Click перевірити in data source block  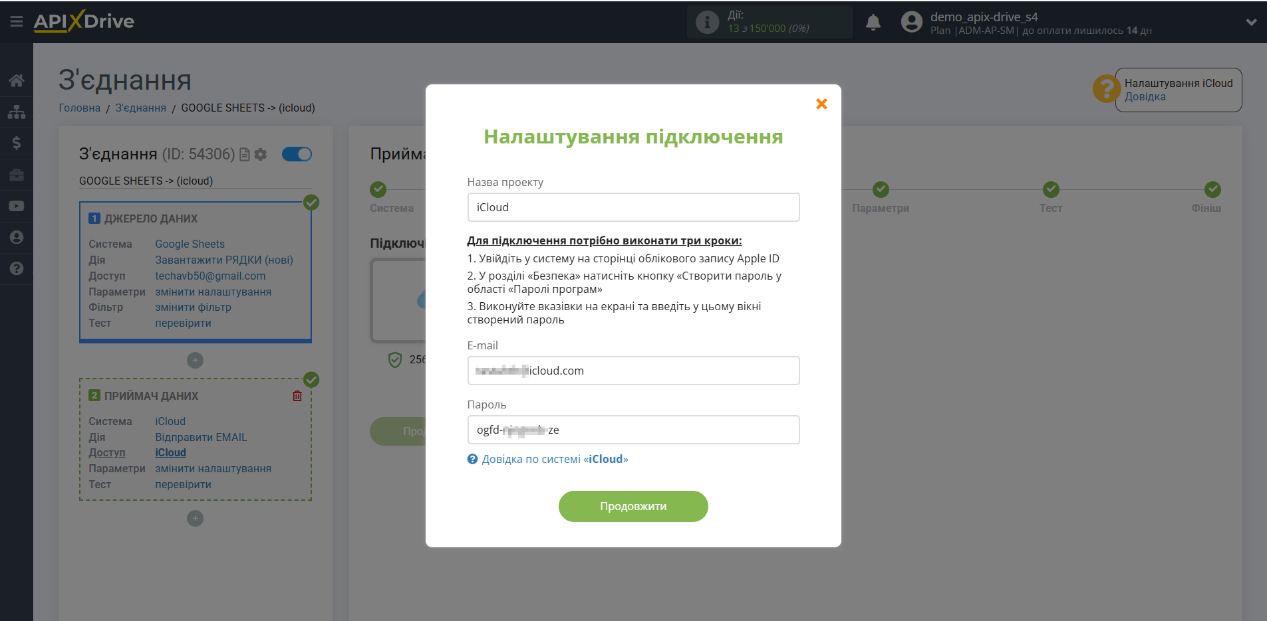click(x=183, y=323)
